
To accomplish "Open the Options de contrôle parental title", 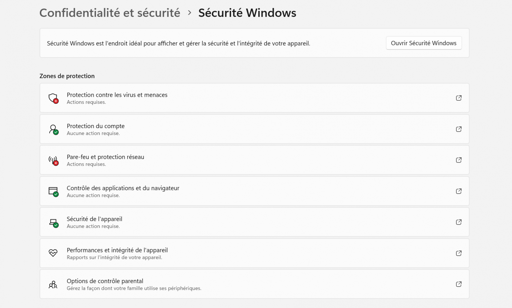I will [x=105, y=281].
